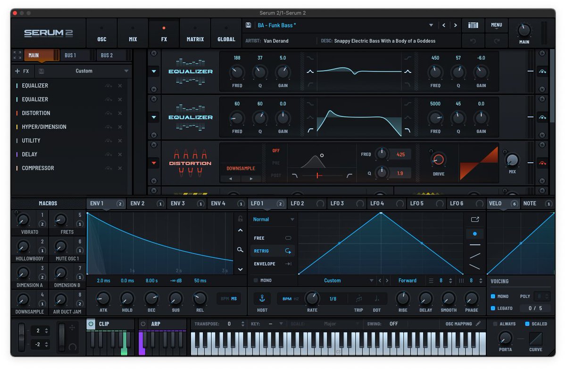This screenshot has height=369, width=566.
Task: Open the preset name dropdown arrow
Action: pyautogui.click(x=431, y=25)
